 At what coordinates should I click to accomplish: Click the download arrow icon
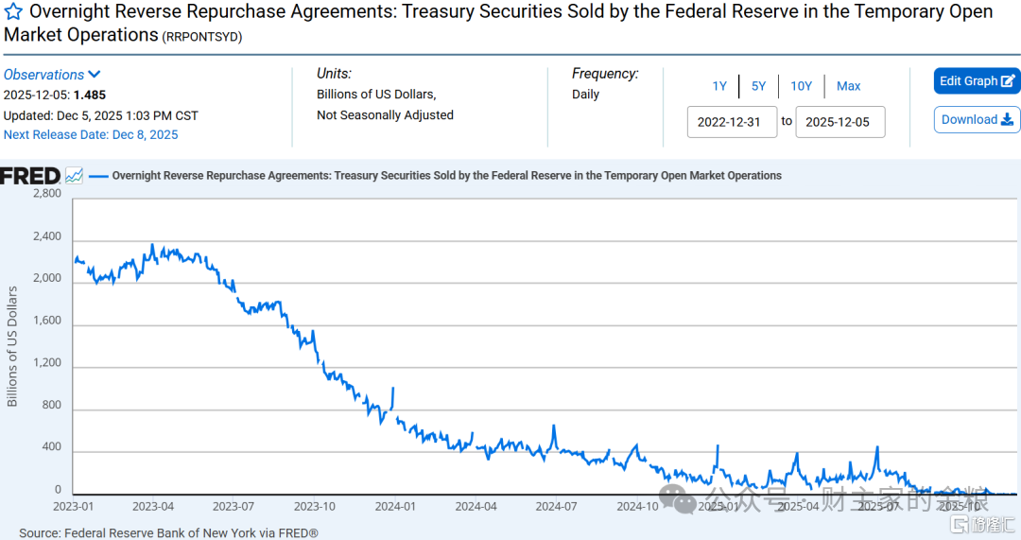click(1008, 120)
